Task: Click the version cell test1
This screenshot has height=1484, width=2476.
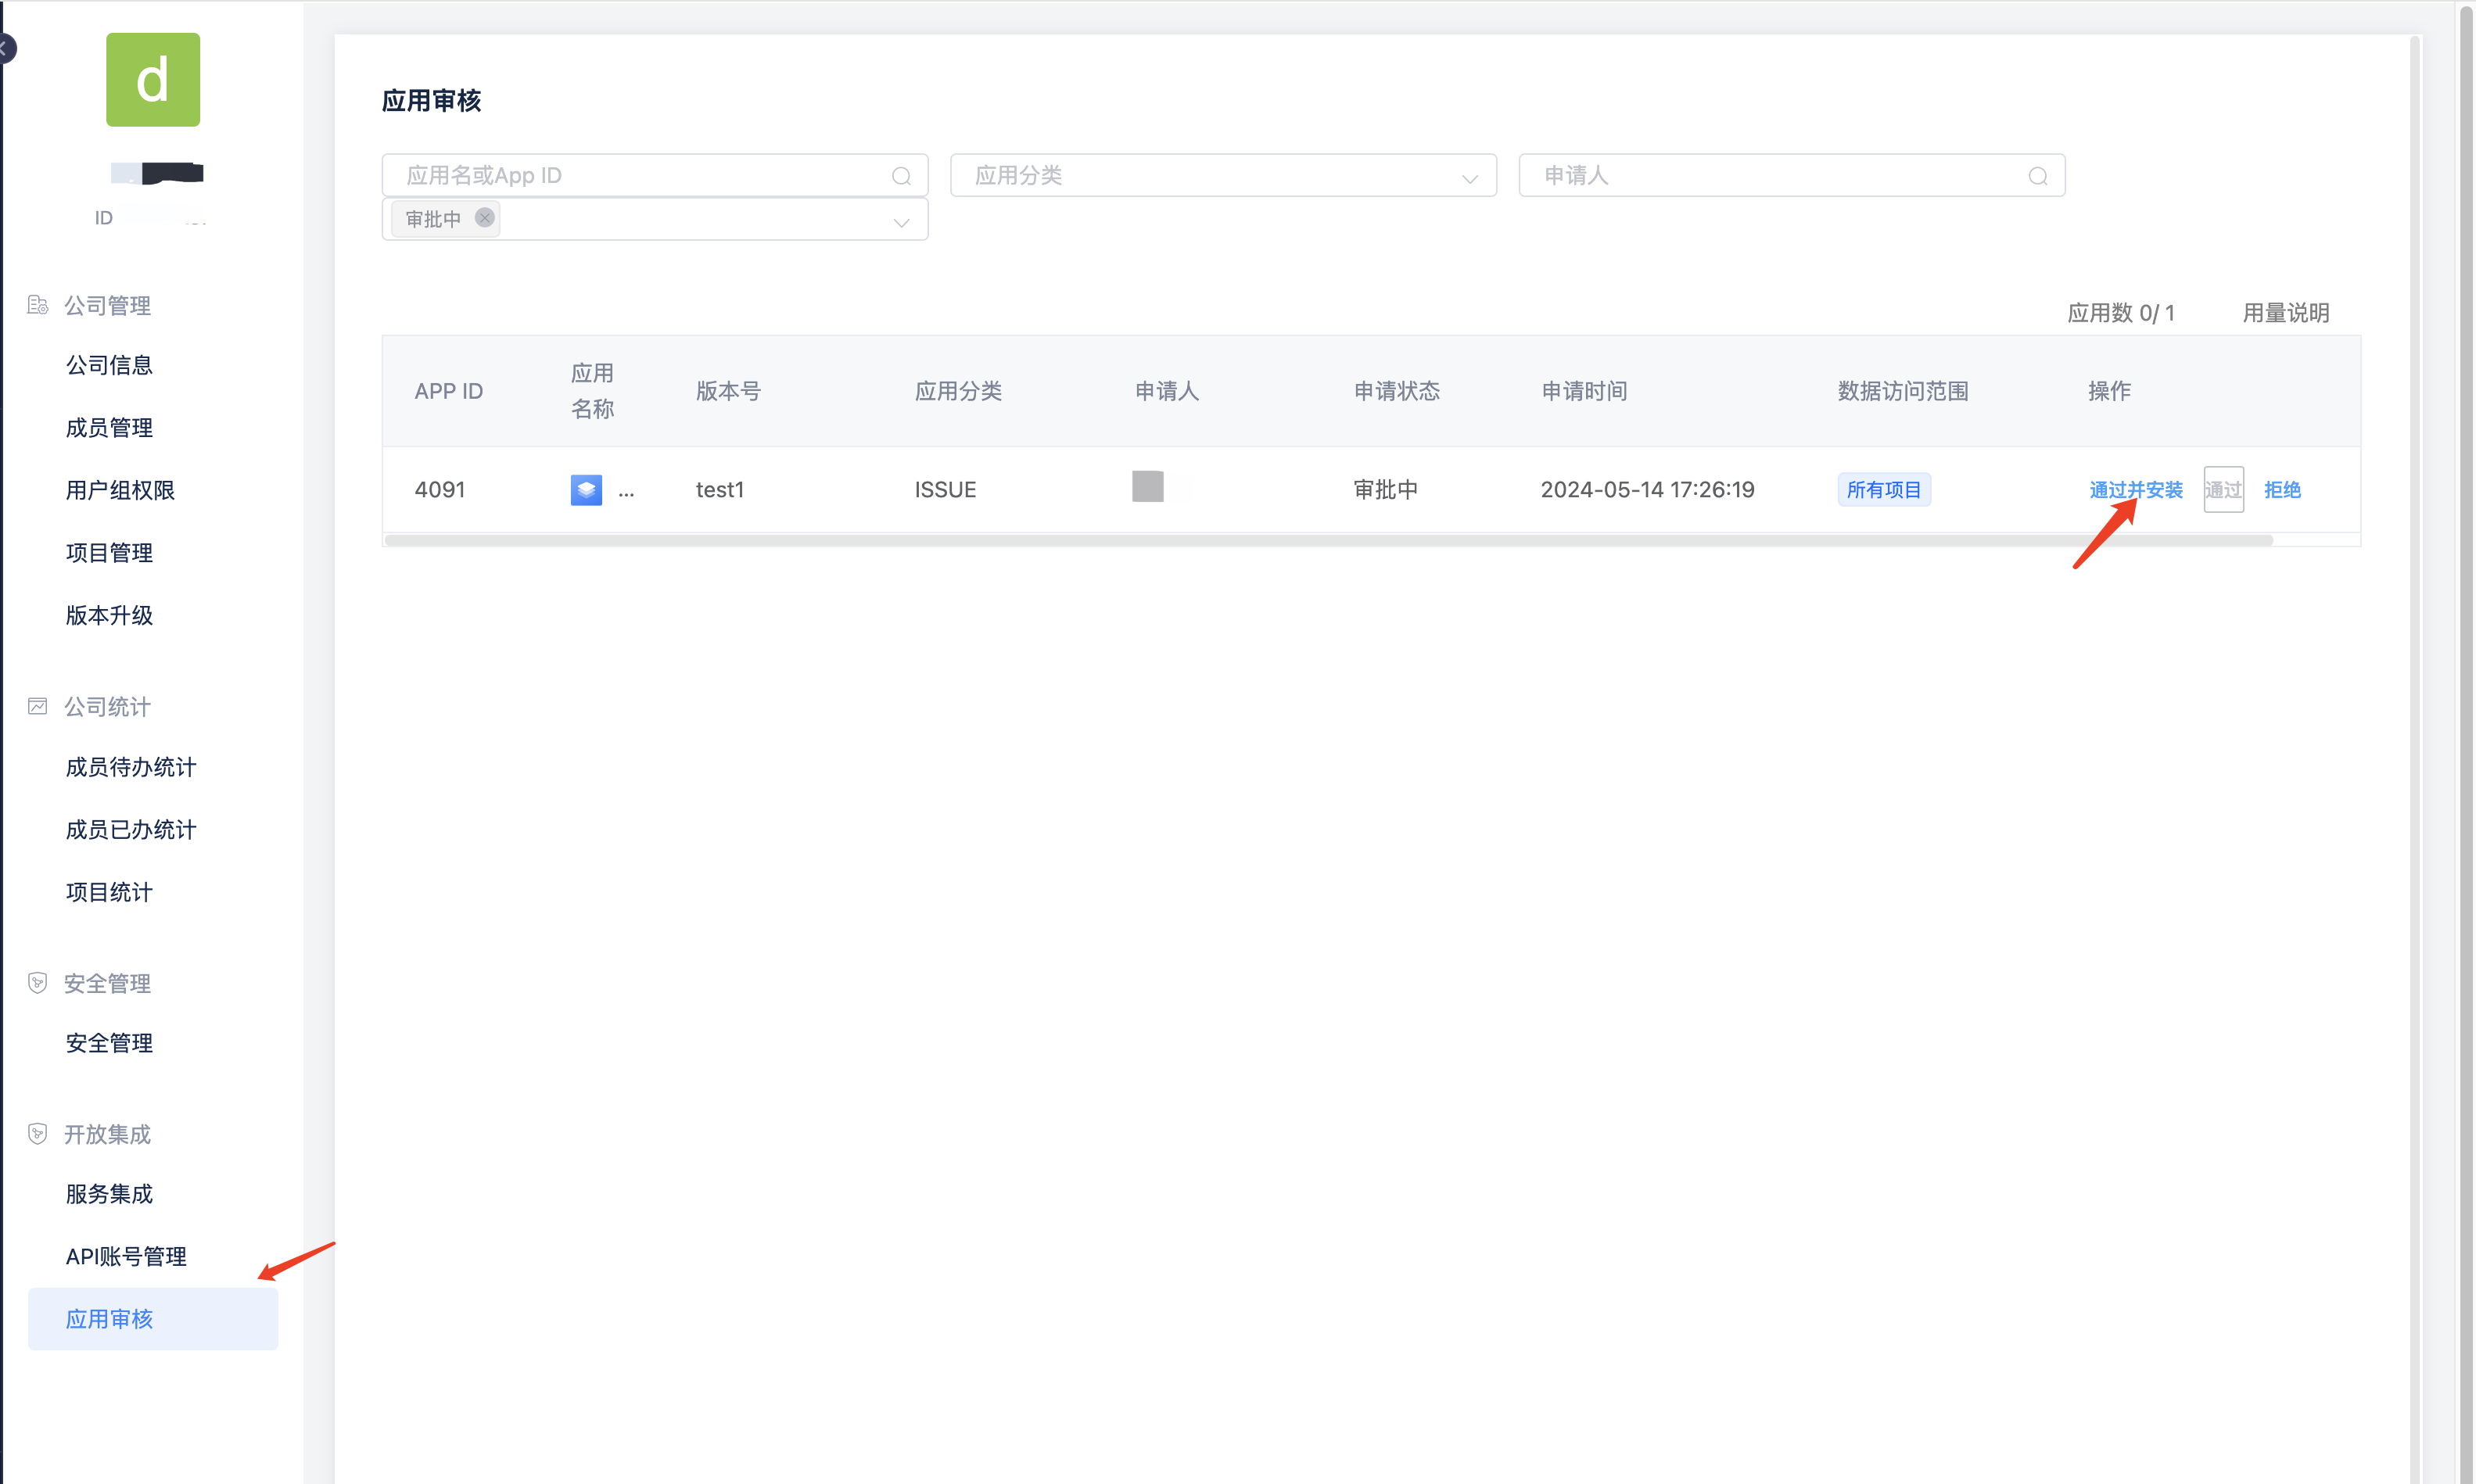Action: (x=720, y=490)
